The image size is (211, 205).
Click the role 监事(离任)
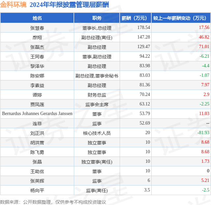point(97,190)
